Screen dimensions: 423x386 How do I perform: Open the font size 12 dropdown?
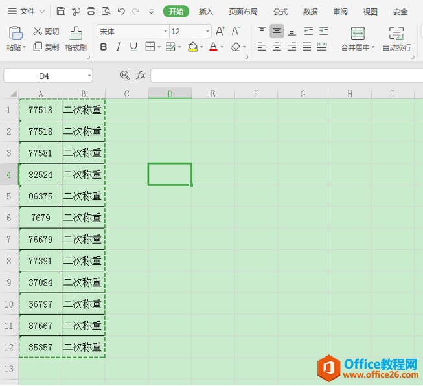pyautogui.click(x=207, y=32)
